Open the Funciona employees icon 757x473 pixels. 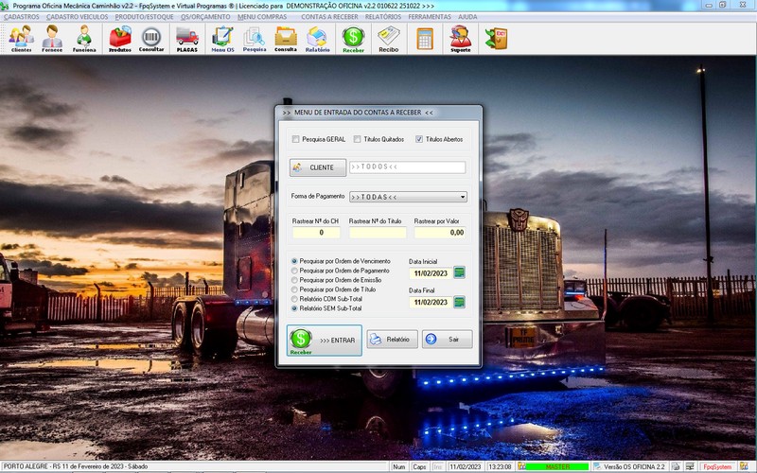point(84,38)
